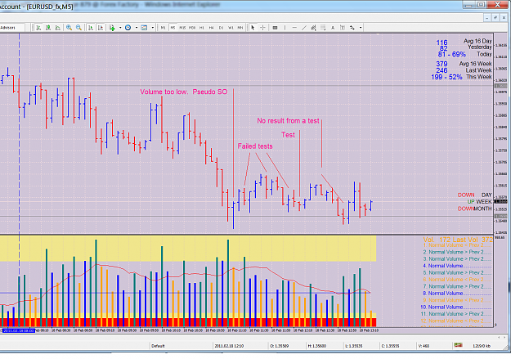Select the trendline tool
Image resolution: width=511 pixels, height=359 pixels.
point(303,28)
